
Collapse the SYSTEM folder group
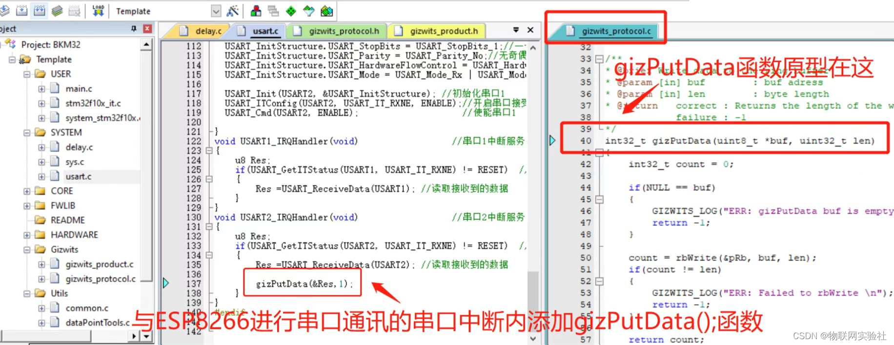27,133
